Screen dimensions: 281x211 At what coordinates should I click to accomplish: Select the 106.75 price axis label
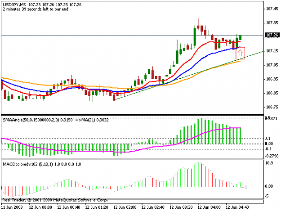click(x=272, y=107)
